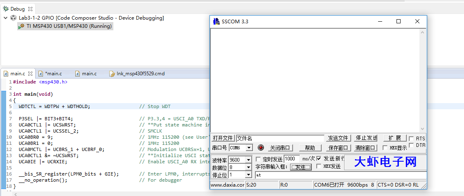
Task: Open the 串口号 COM6 dropdown
Action: click(250, 147)
